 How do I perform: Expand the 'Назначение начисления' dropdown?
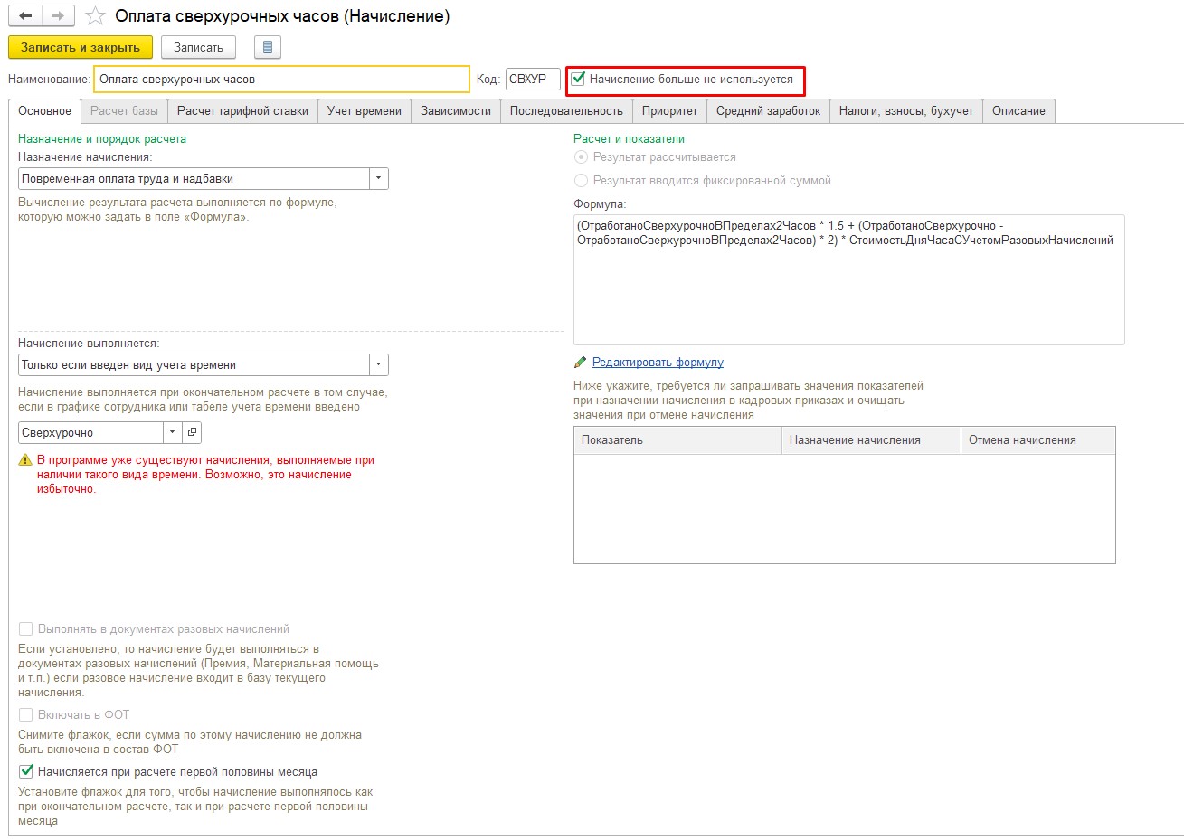(378, 179)
